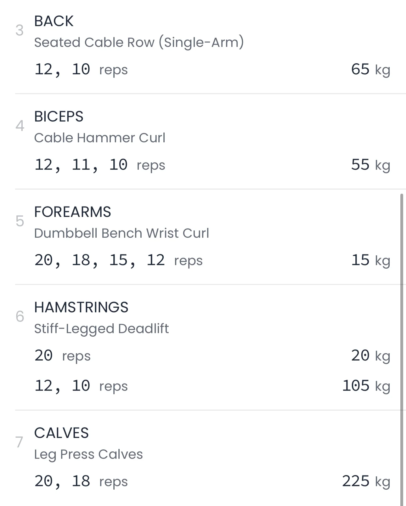Click the BICEPS category heading
Image resolution: width=406 pixels, height=506 pixels.
(59, 117)
